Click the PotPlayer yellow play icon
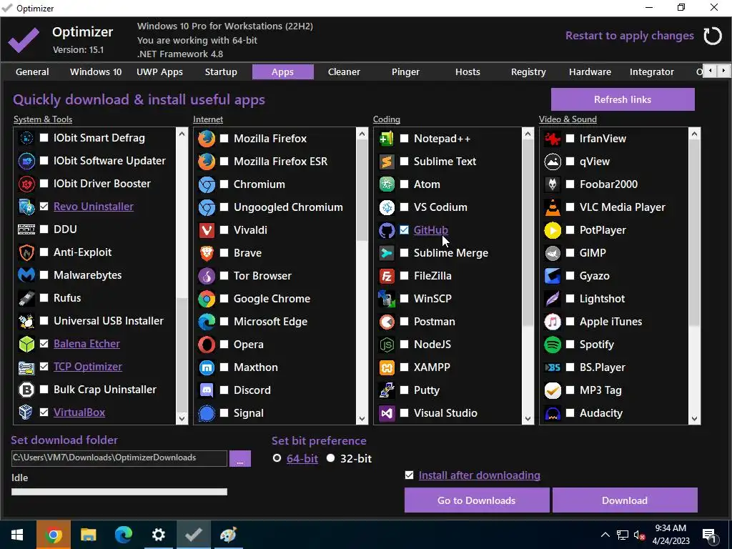 coord(553,230)
